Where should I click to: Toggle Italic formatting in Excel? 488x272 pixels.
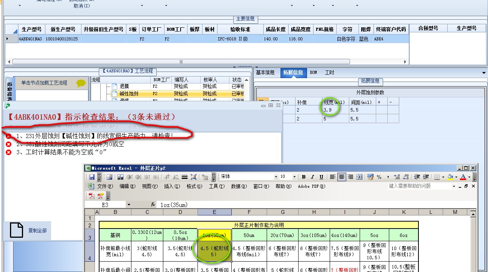pyautogui.click(x=312, y=177)
